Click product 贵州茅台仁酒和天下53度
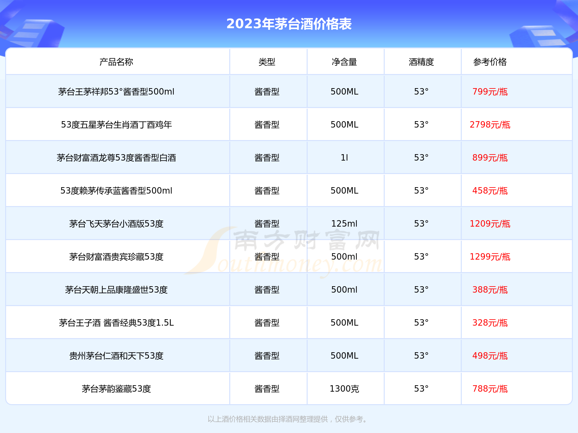 point(116,356)
